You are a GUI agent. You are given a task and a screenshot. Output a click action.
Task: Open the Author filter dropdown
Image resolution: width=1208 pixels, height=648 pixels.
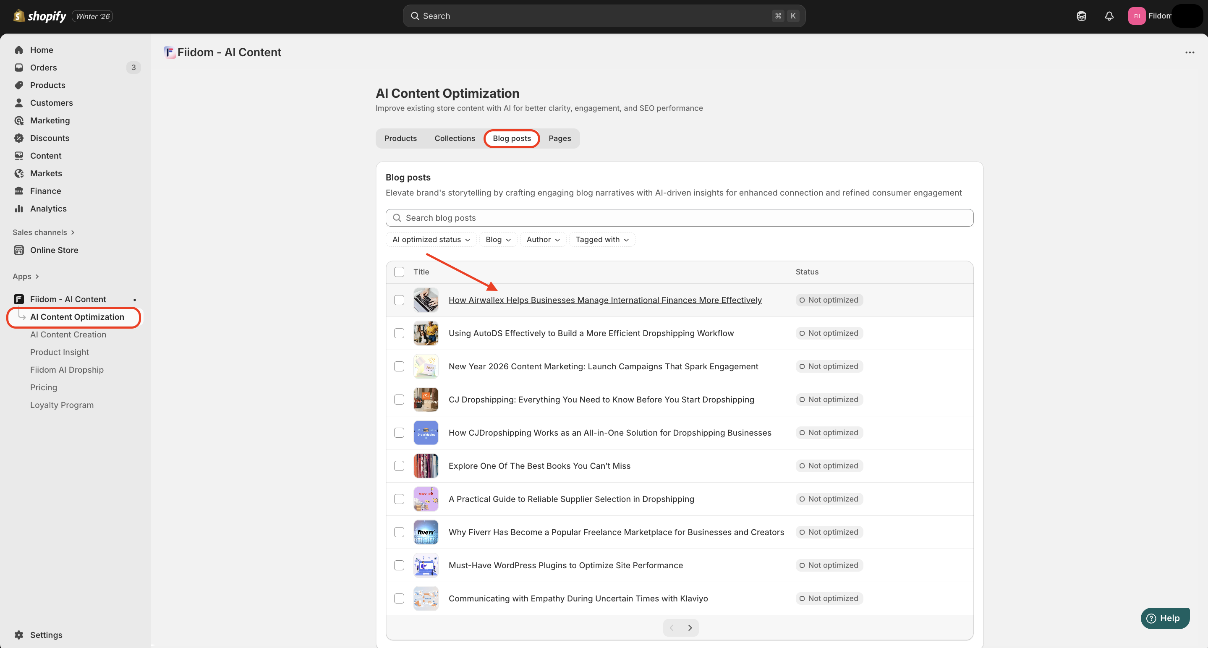(543, 240)
